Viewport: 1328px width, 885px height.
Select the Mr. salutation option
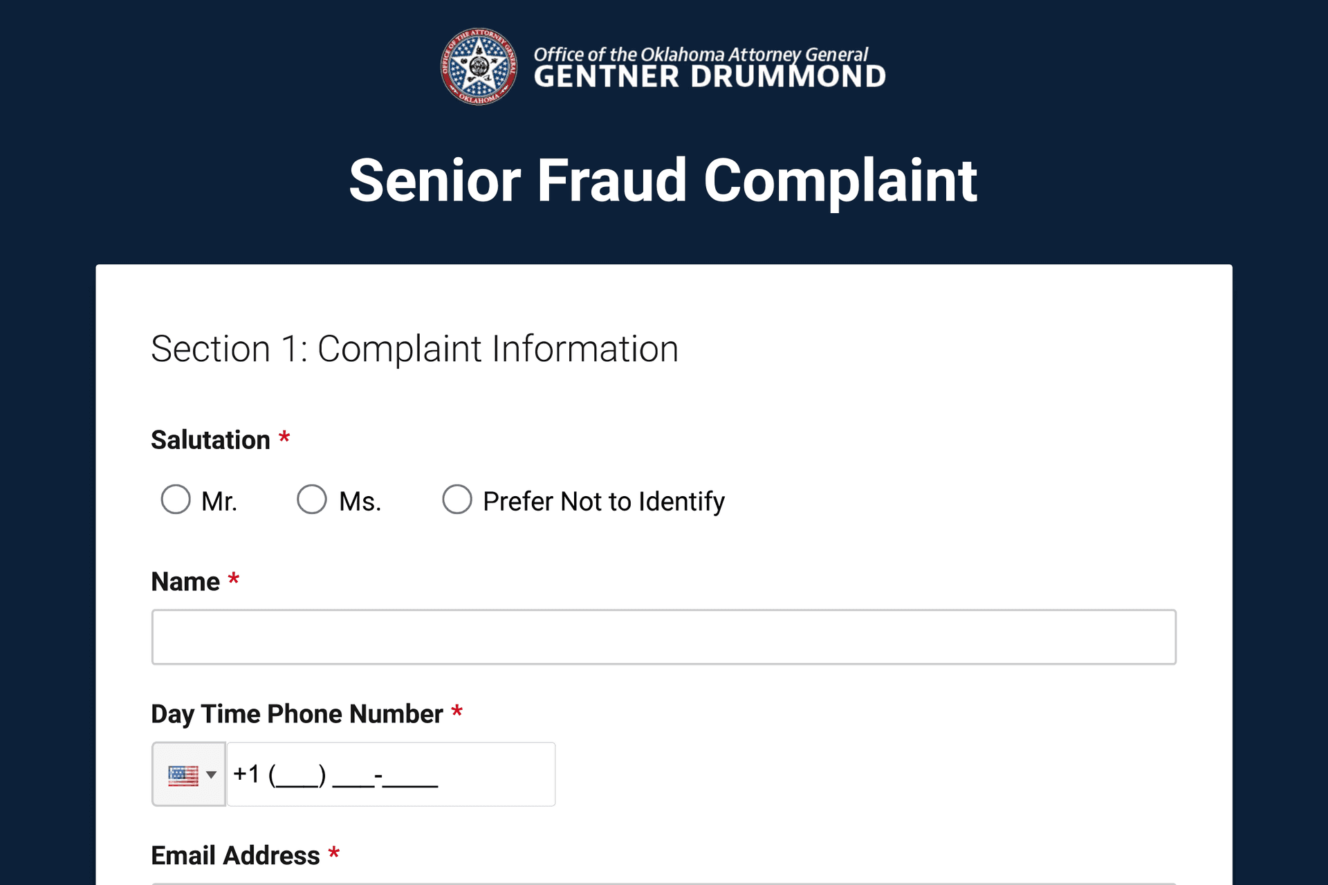tap(176, 500)
